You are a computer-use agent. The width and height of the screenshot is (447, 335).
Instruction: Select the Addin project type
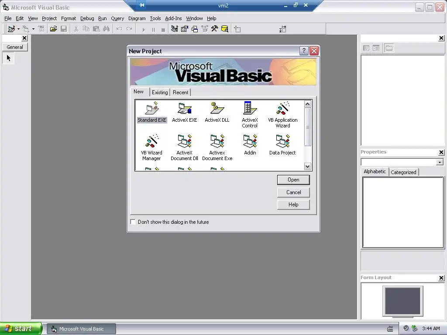[250, 145]
